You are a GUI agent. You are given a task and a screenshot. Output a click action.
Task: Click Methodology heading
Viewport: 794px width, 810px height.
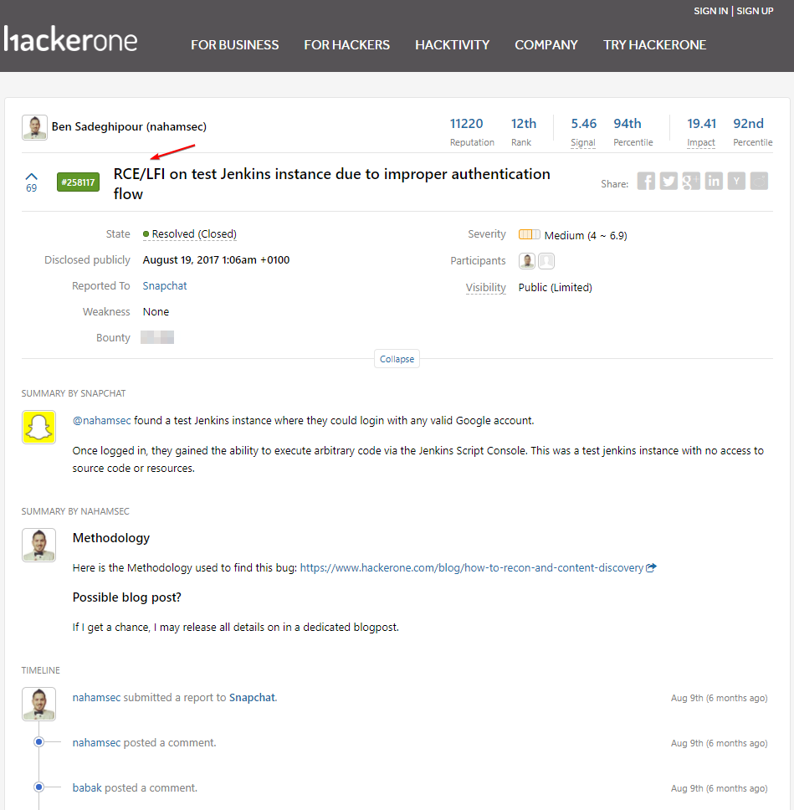111,538
